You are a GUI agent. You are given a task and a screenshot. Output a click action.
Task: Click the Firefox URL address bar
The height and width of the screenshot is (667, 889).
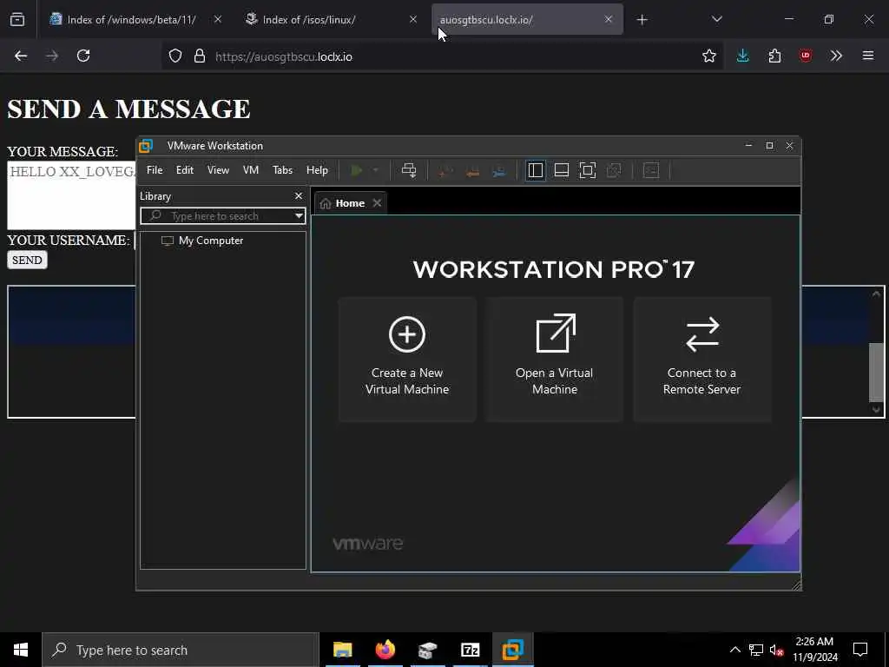tap(442, 56)
